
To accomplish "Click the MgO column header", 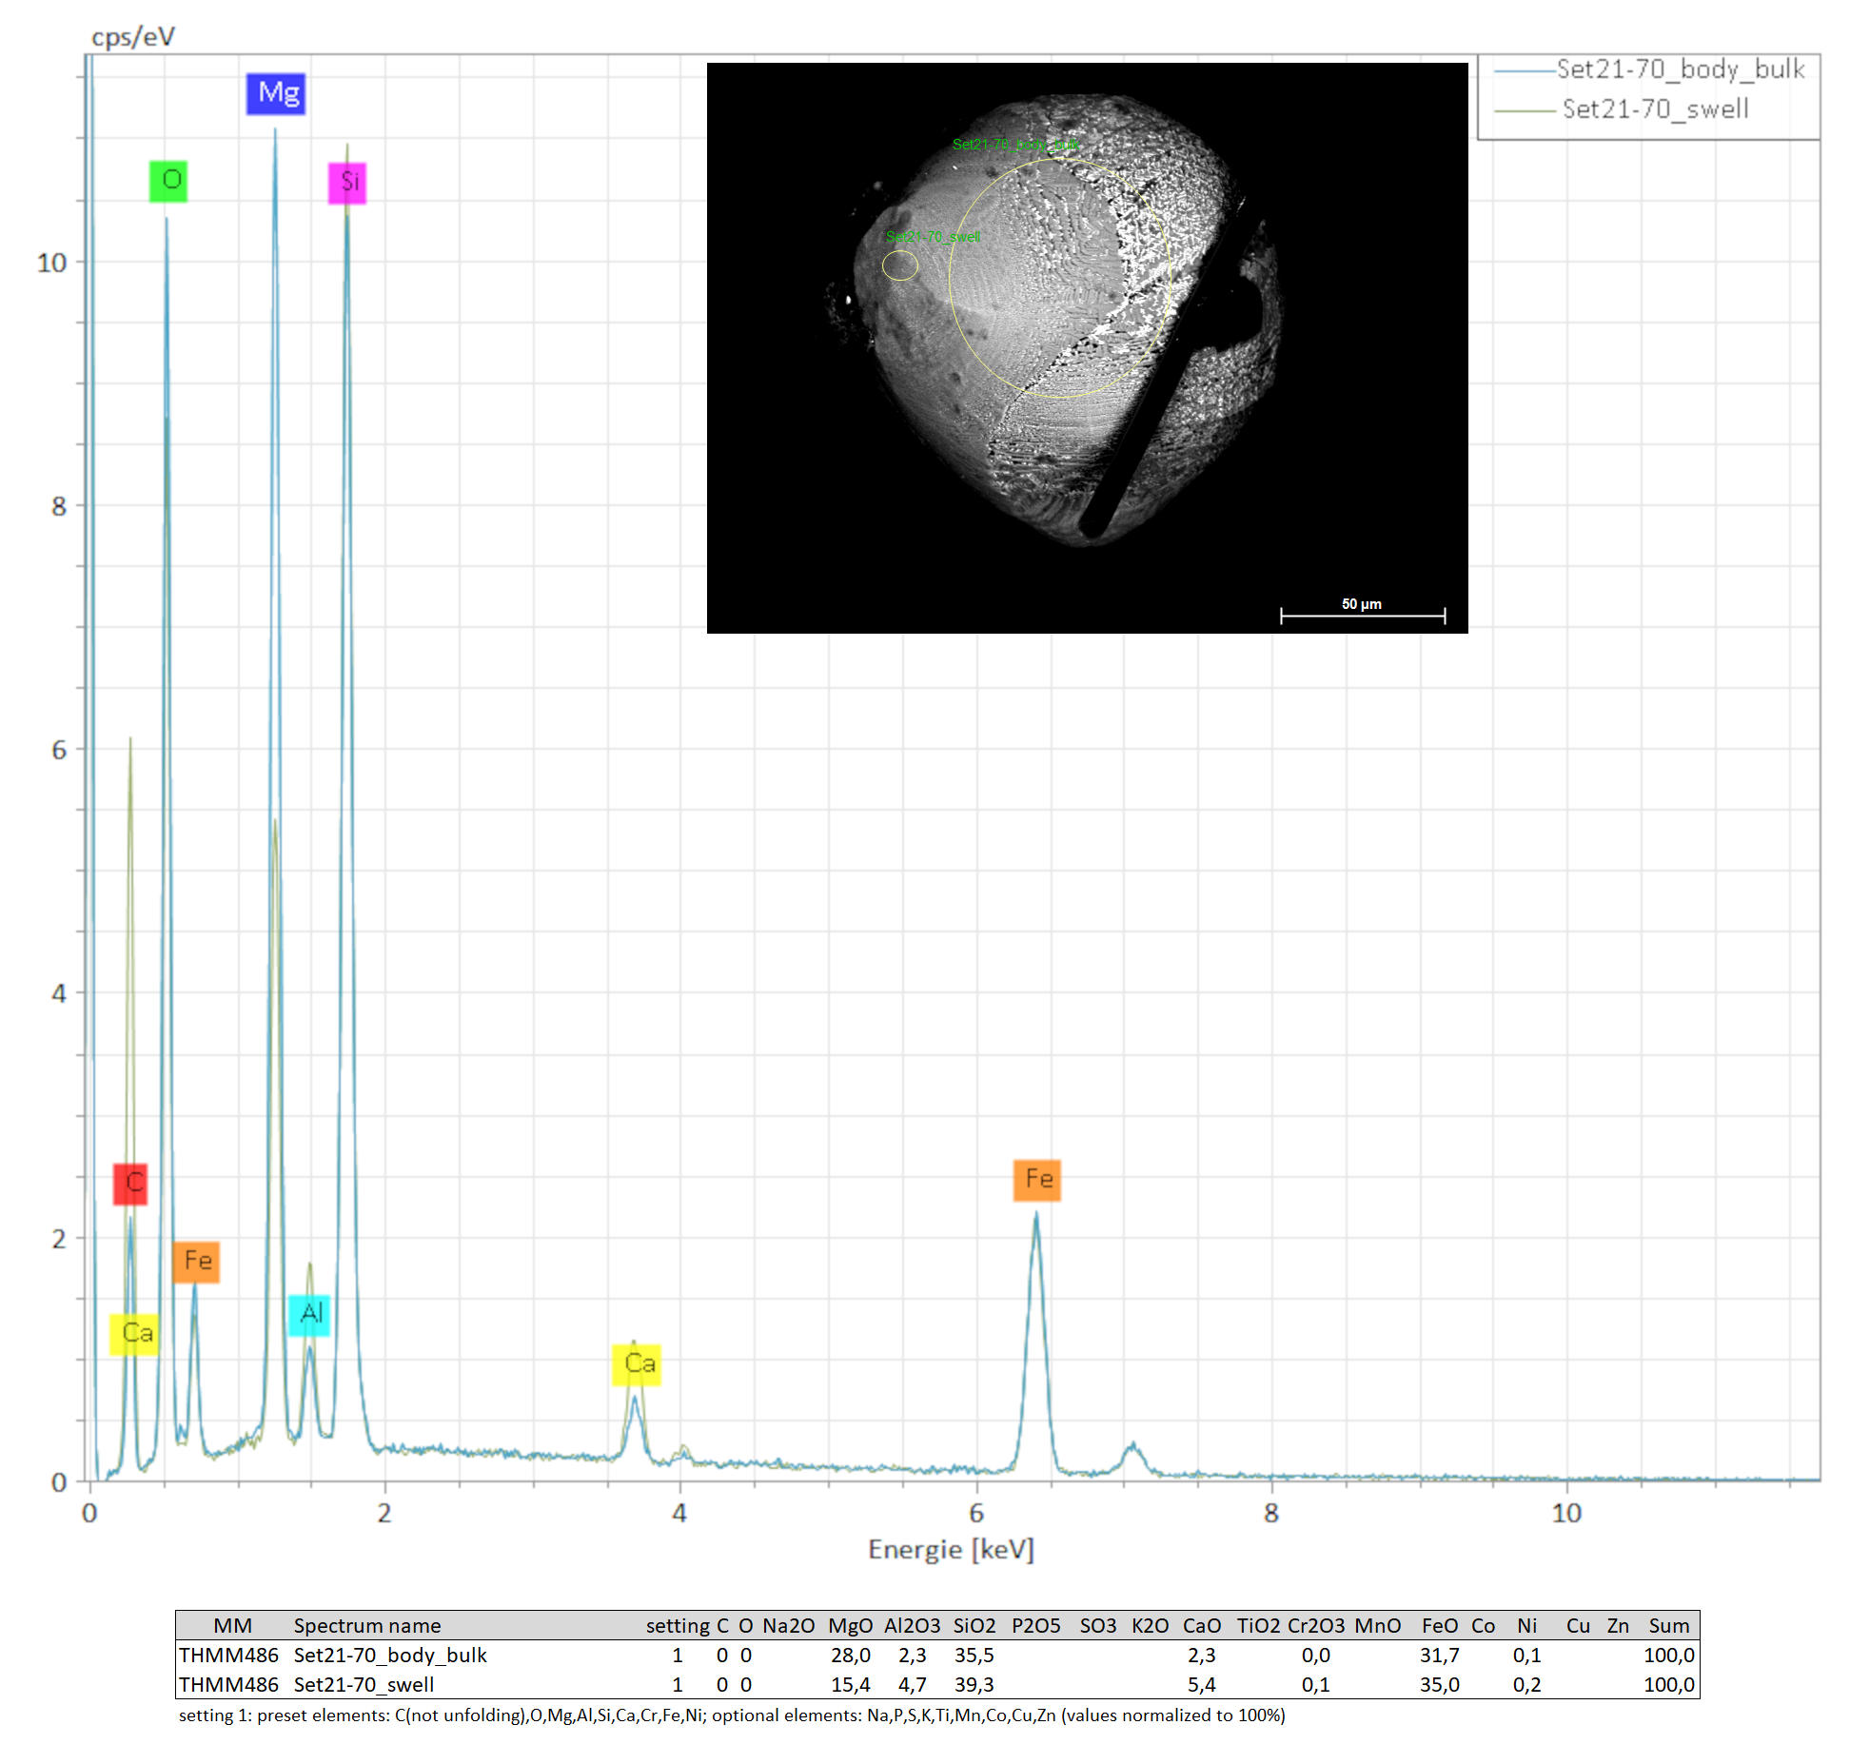I will 850,1625.
